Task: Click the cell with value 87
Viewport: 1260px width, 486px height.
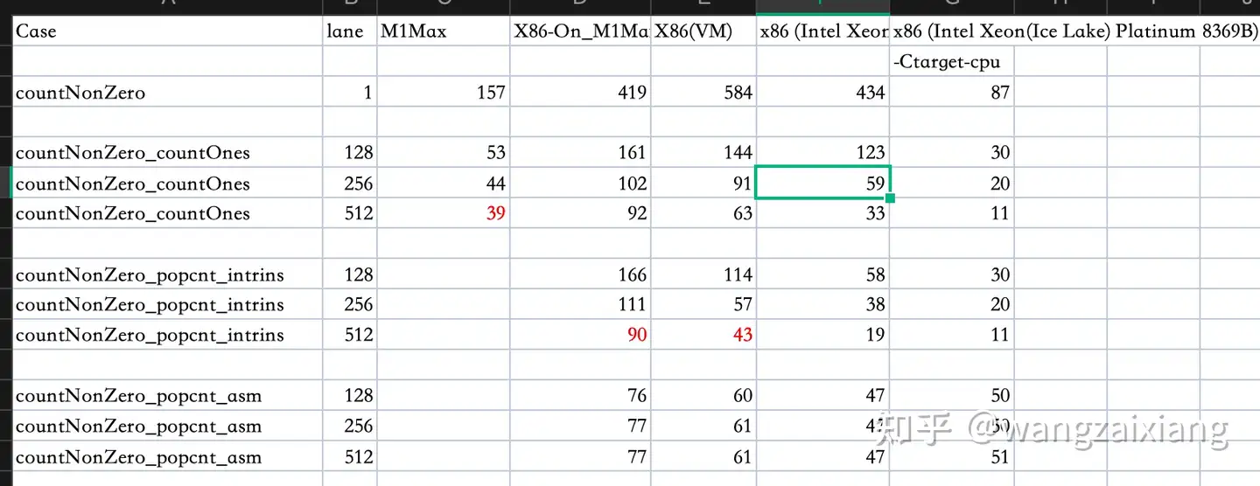Action: click(952, 92)
